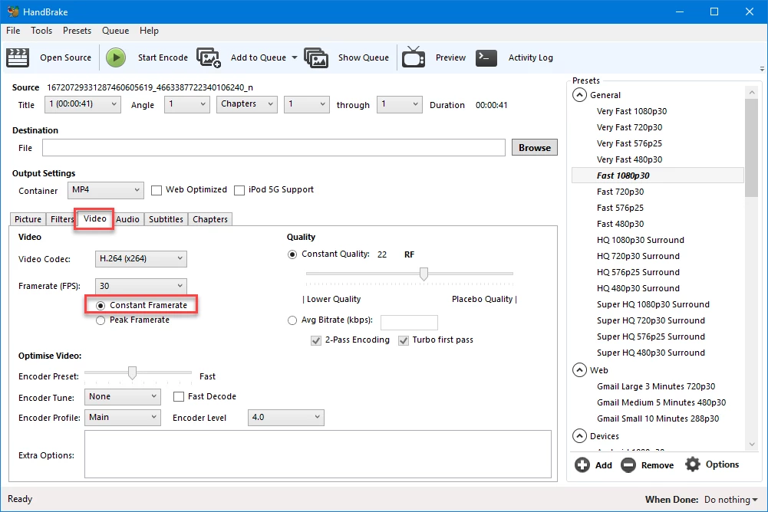
Task: Click the Options gear icon
Action: click(x=693, y=464)
